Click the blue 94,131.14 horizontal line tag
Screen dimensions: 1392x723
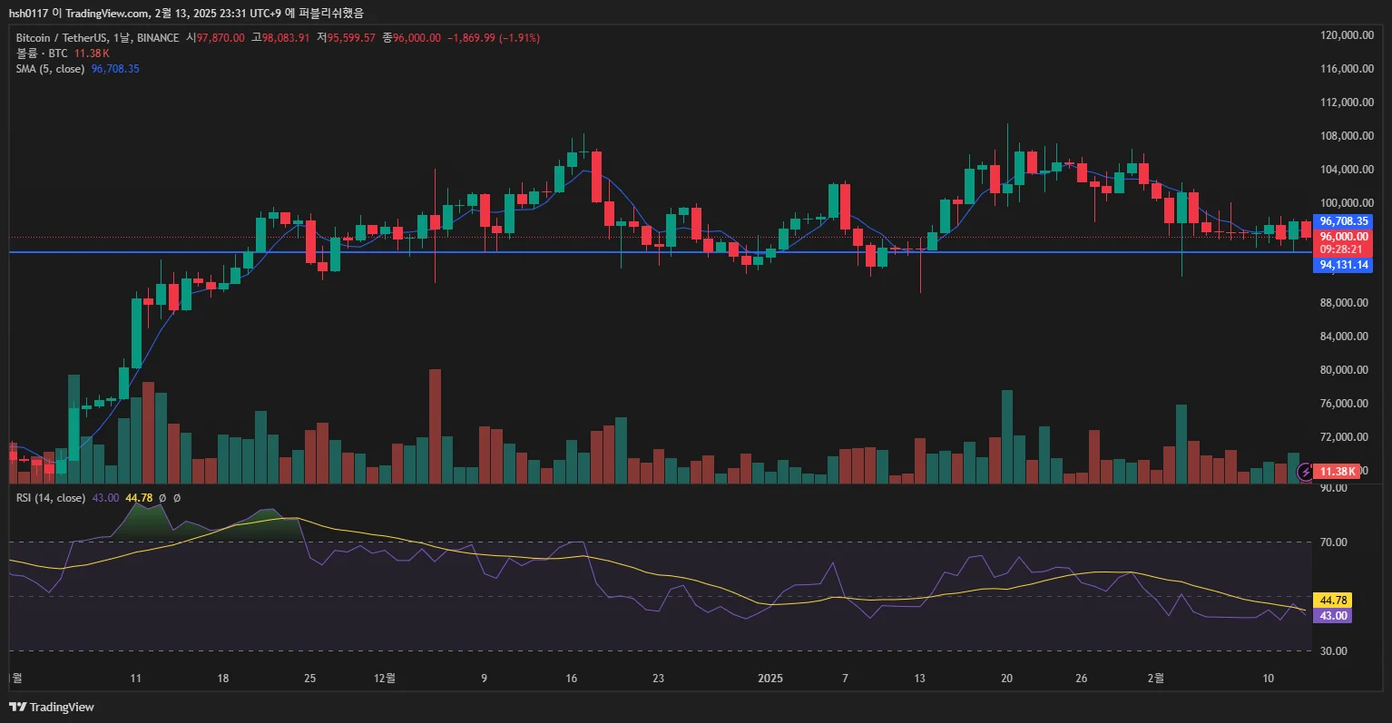[x=1344, y=266]
